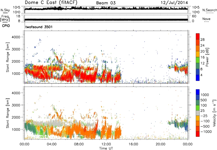Click the 'Nave' legend label

click(x=206, y=19)
